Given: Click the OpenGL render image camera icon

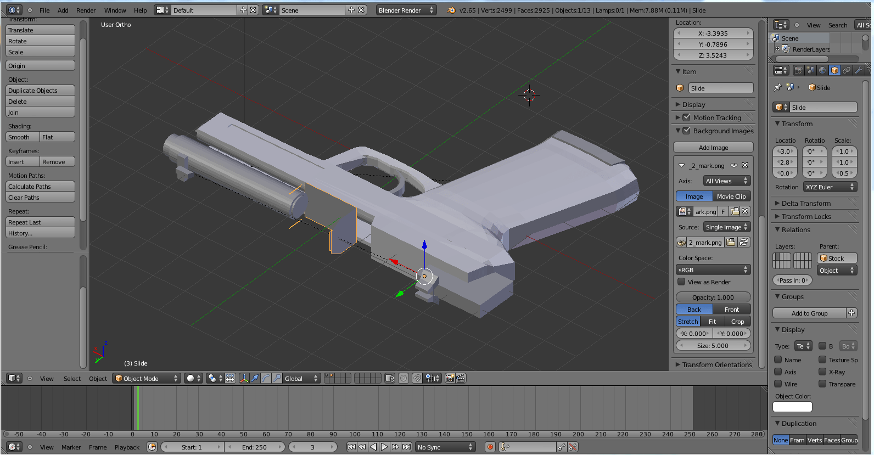Looking at the screenshot, I should pyautogui.click(x=450, y=378).
